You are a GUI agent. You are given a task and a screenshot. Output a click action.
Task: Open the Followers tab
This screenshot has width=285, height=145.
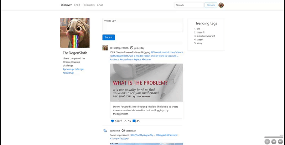[x=88, y=5]
